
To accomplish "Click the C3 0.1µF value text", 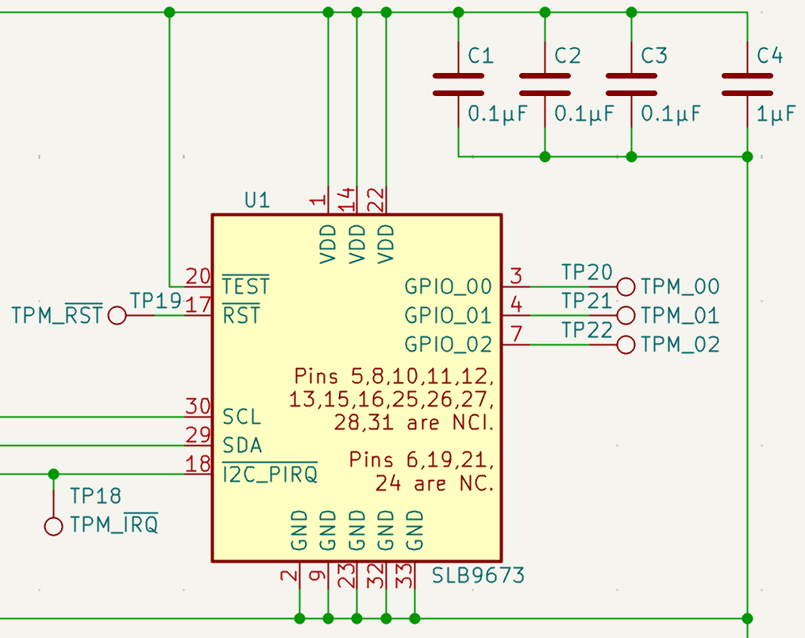I will [671, 113].
